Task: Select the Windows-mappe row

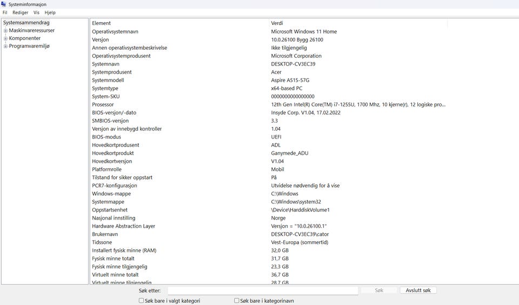Action: (x=111, y=194)
